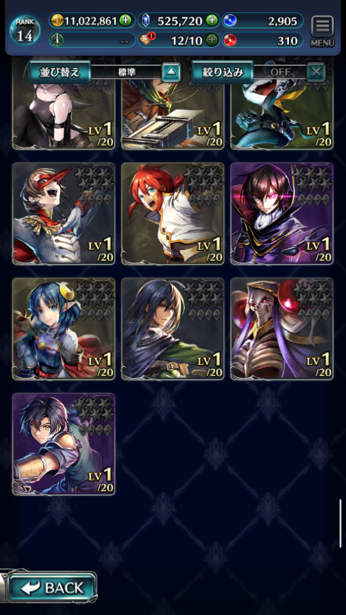Choose the bird-masked character card
Screen dimensions: 346x615
[63, 214]
